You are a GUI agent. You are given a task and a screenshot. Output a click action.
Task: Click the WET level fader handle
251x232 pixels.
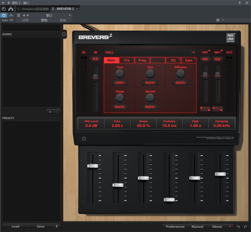pos(218,76)
